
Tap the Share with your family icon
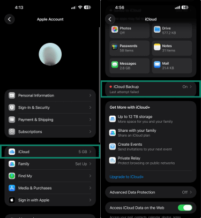[113, 133]
